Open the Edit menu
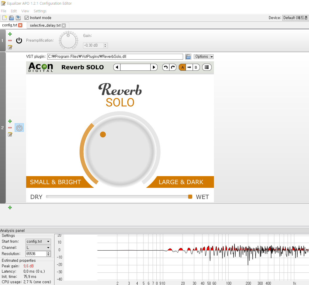Screen dimensions: 309x285 point(14,11)
